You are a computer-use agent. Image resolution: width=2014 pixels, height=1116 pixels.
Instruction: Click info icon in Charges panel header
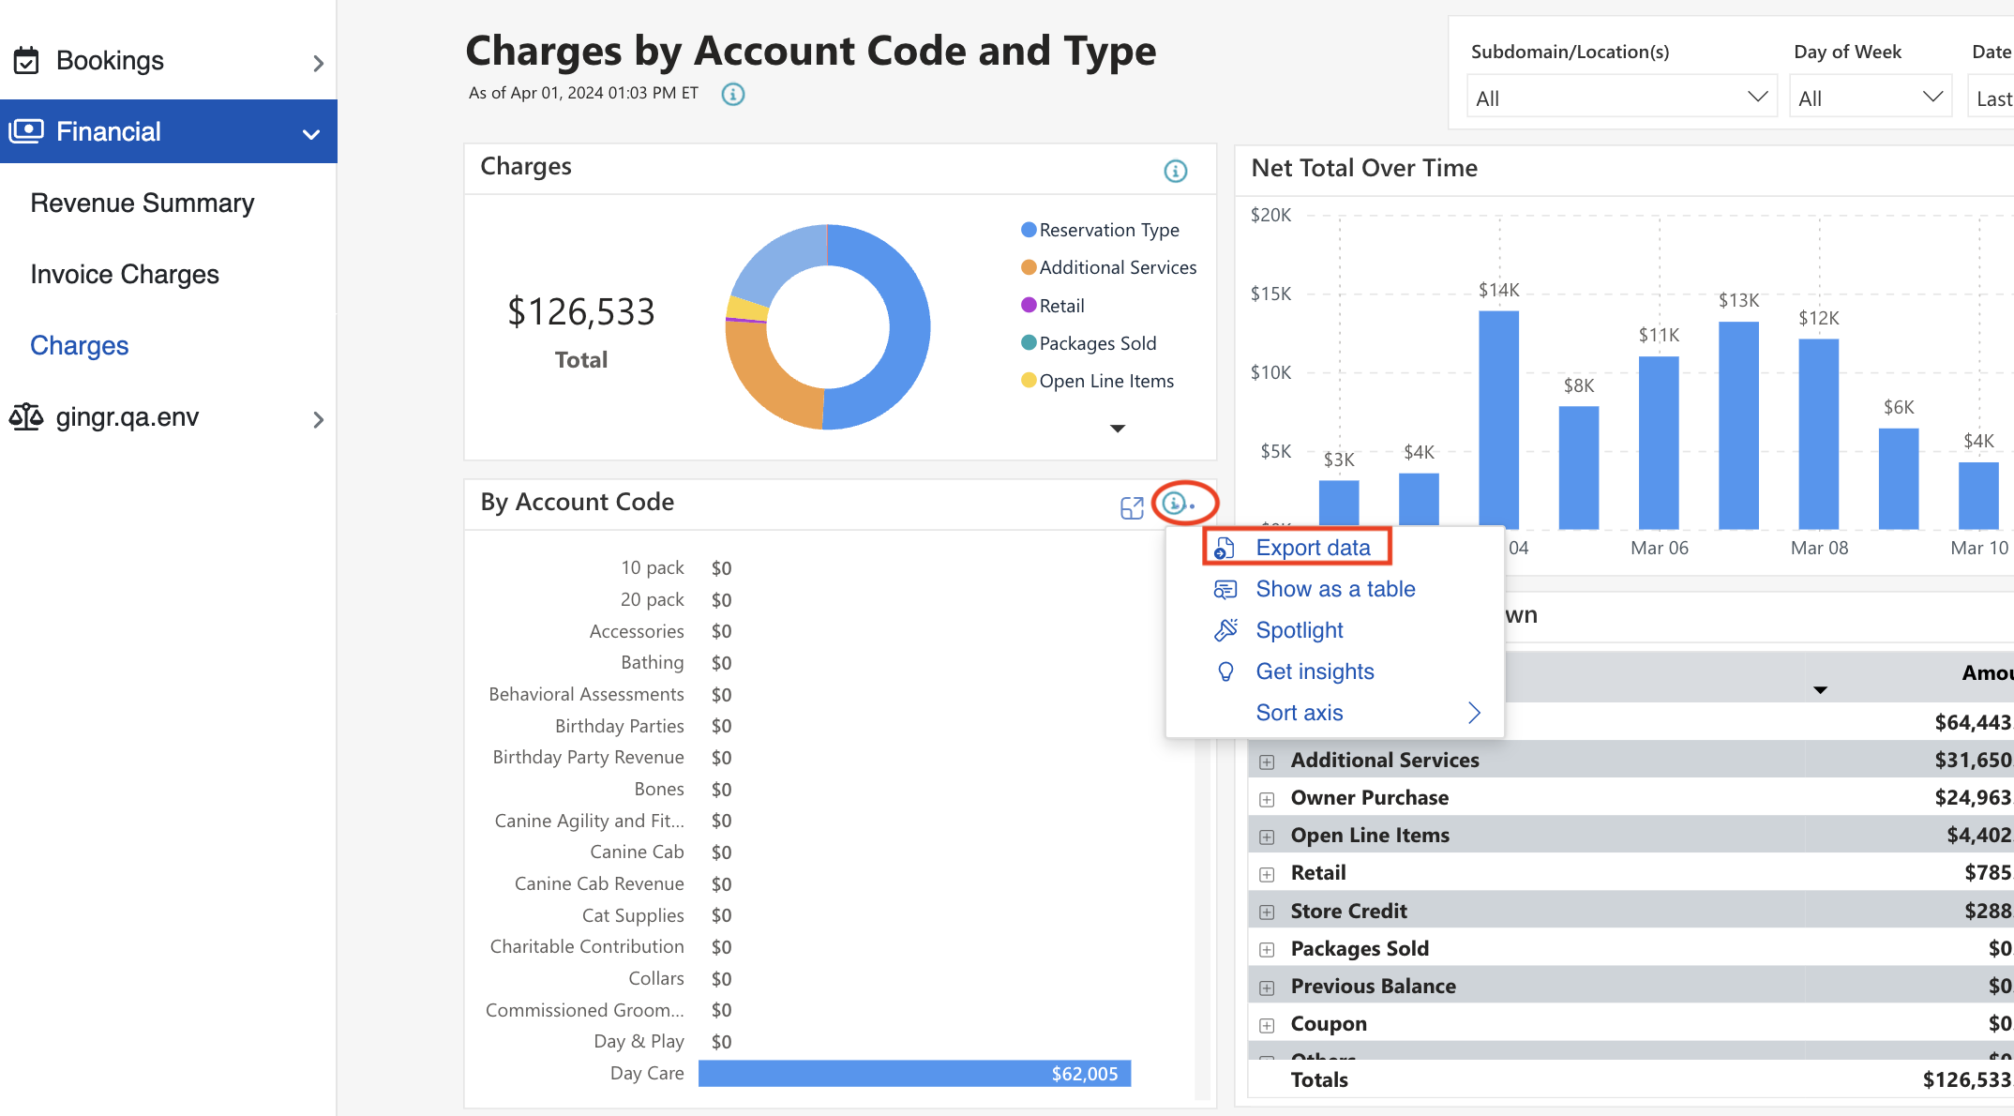[1175, 171]
